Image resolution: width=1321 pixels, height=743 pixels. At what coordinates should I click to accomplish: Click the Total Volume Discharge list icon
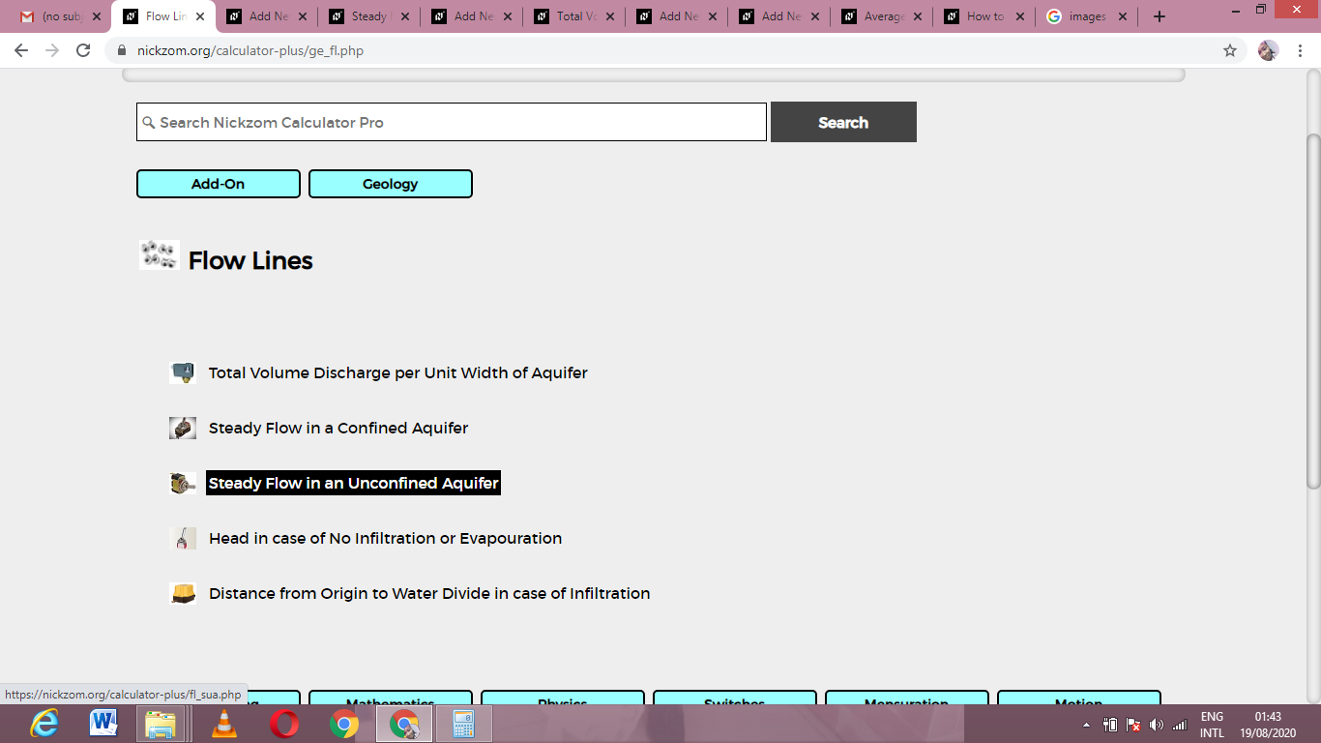tap(183, 372)
